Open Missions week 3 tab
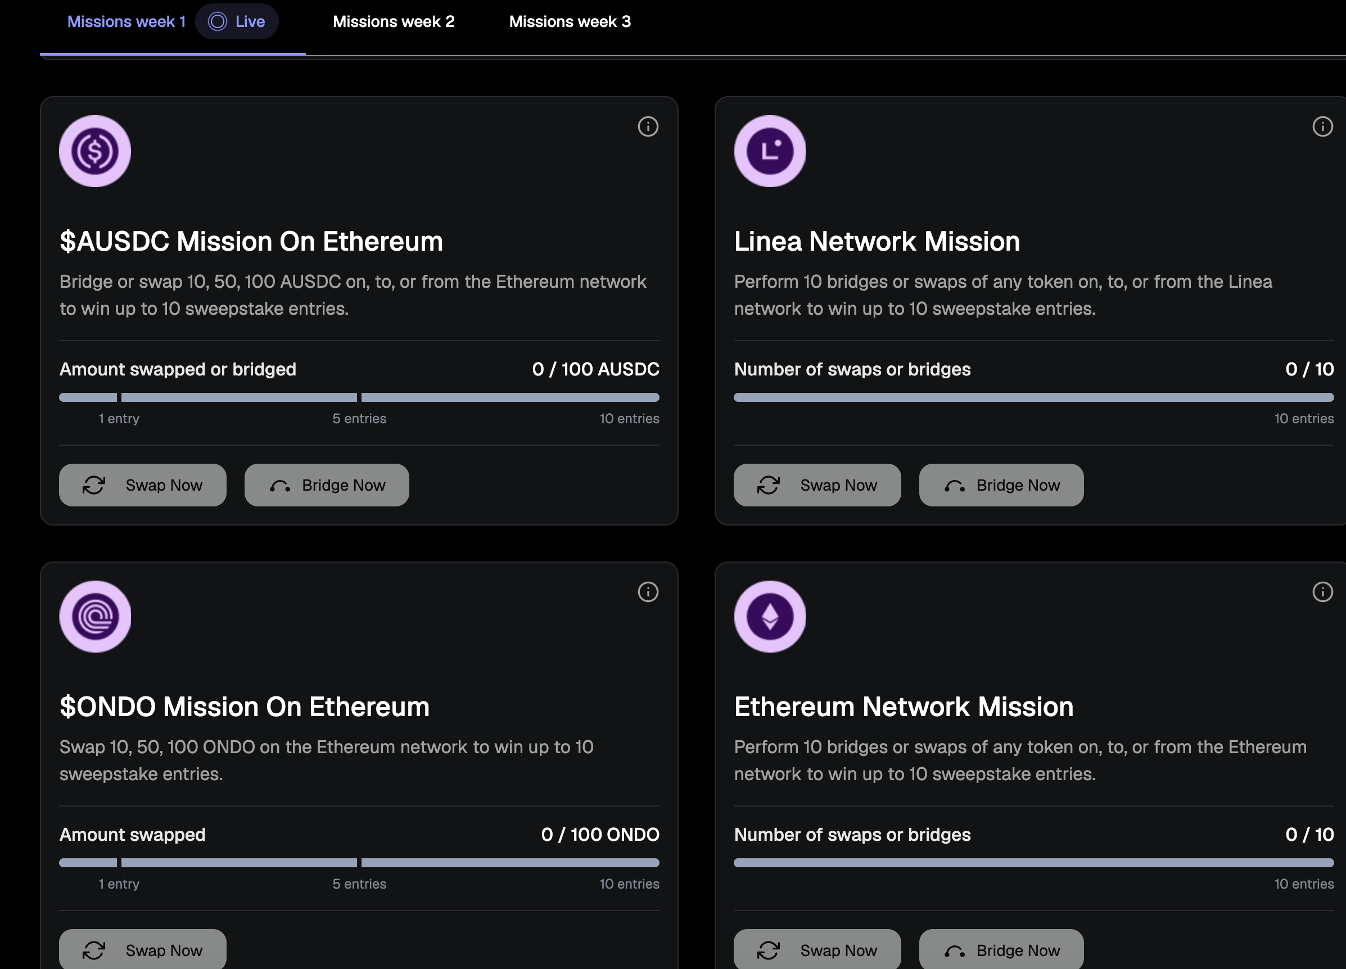This screenshot has height=969, width=1346. pyautogui.click(x=570, y=22)
